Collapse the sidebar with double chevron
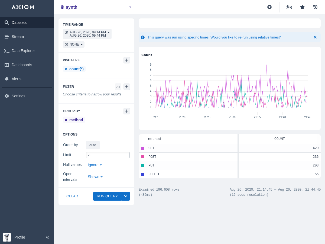This screenshot has width=325, height=244. click(47, 237)
